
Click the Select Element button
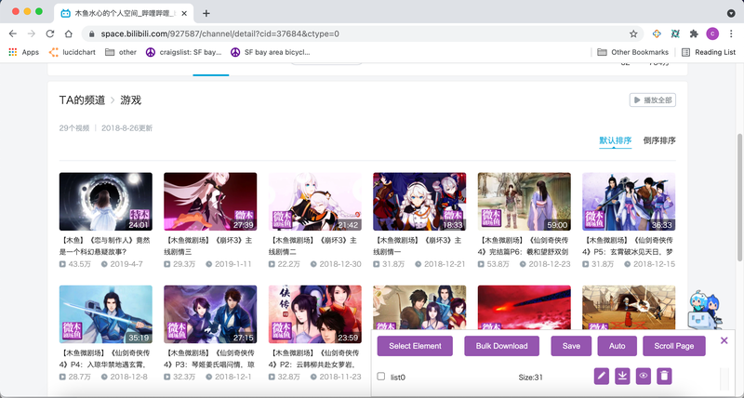(415, 346)
